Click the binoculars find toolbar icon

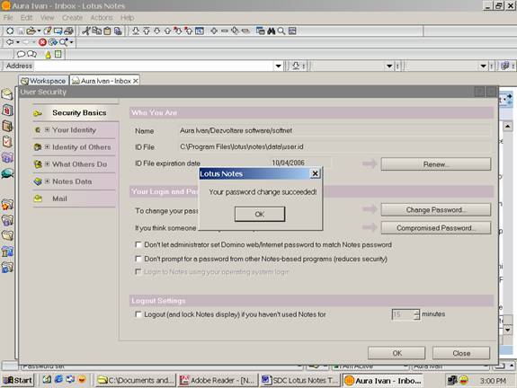tap(271, 31)
